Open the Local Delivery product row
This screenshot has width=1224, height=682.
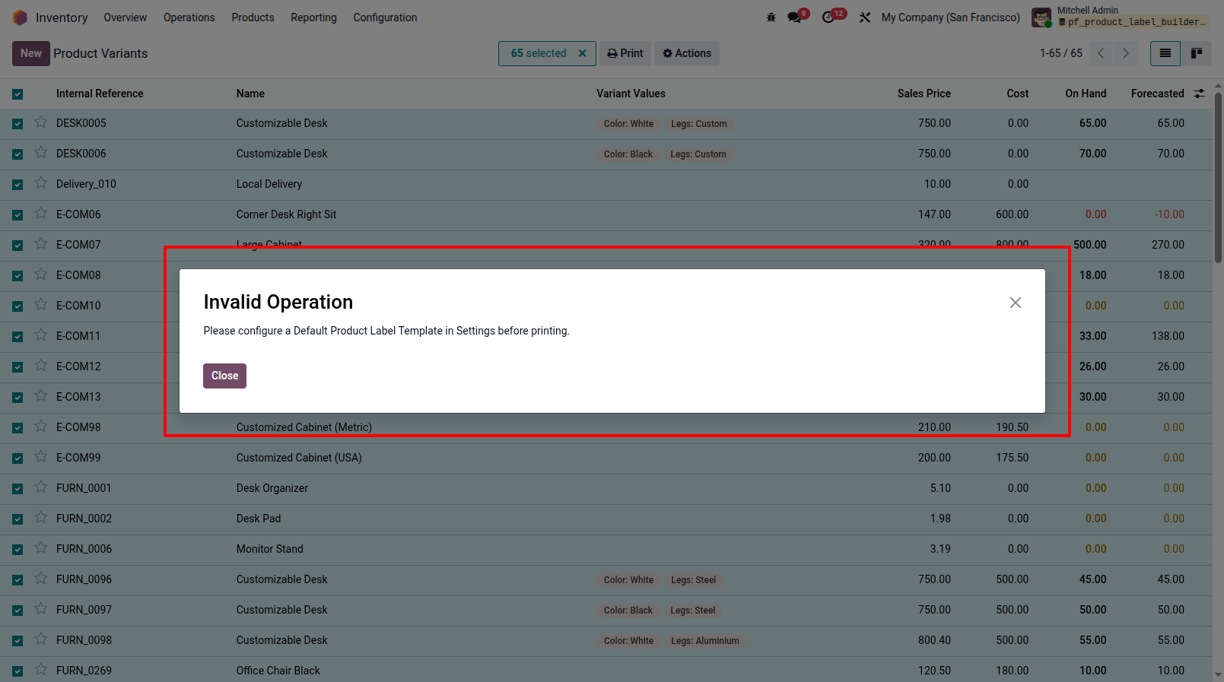[x=269, y=184]
